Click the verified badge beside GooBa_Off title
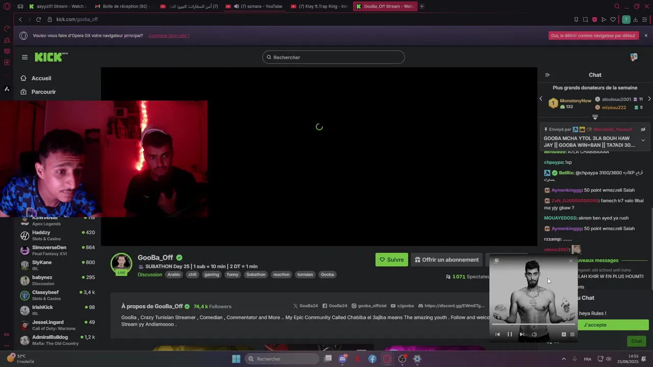Image resolution: width=653 pixels, height=367 pixels. pyautogui.click(x=180, y=258)
